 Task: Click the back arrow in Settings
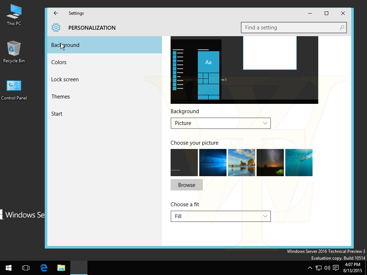point(56,13)
